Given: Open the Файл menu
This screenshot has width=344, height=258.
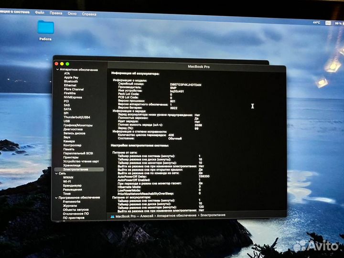Looking at the screenshot, I should pos(40,12).
